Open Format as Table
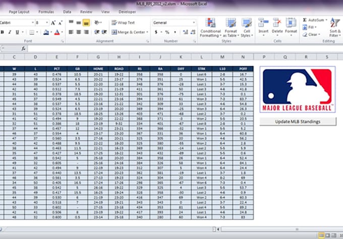 [x=231, y=28]
